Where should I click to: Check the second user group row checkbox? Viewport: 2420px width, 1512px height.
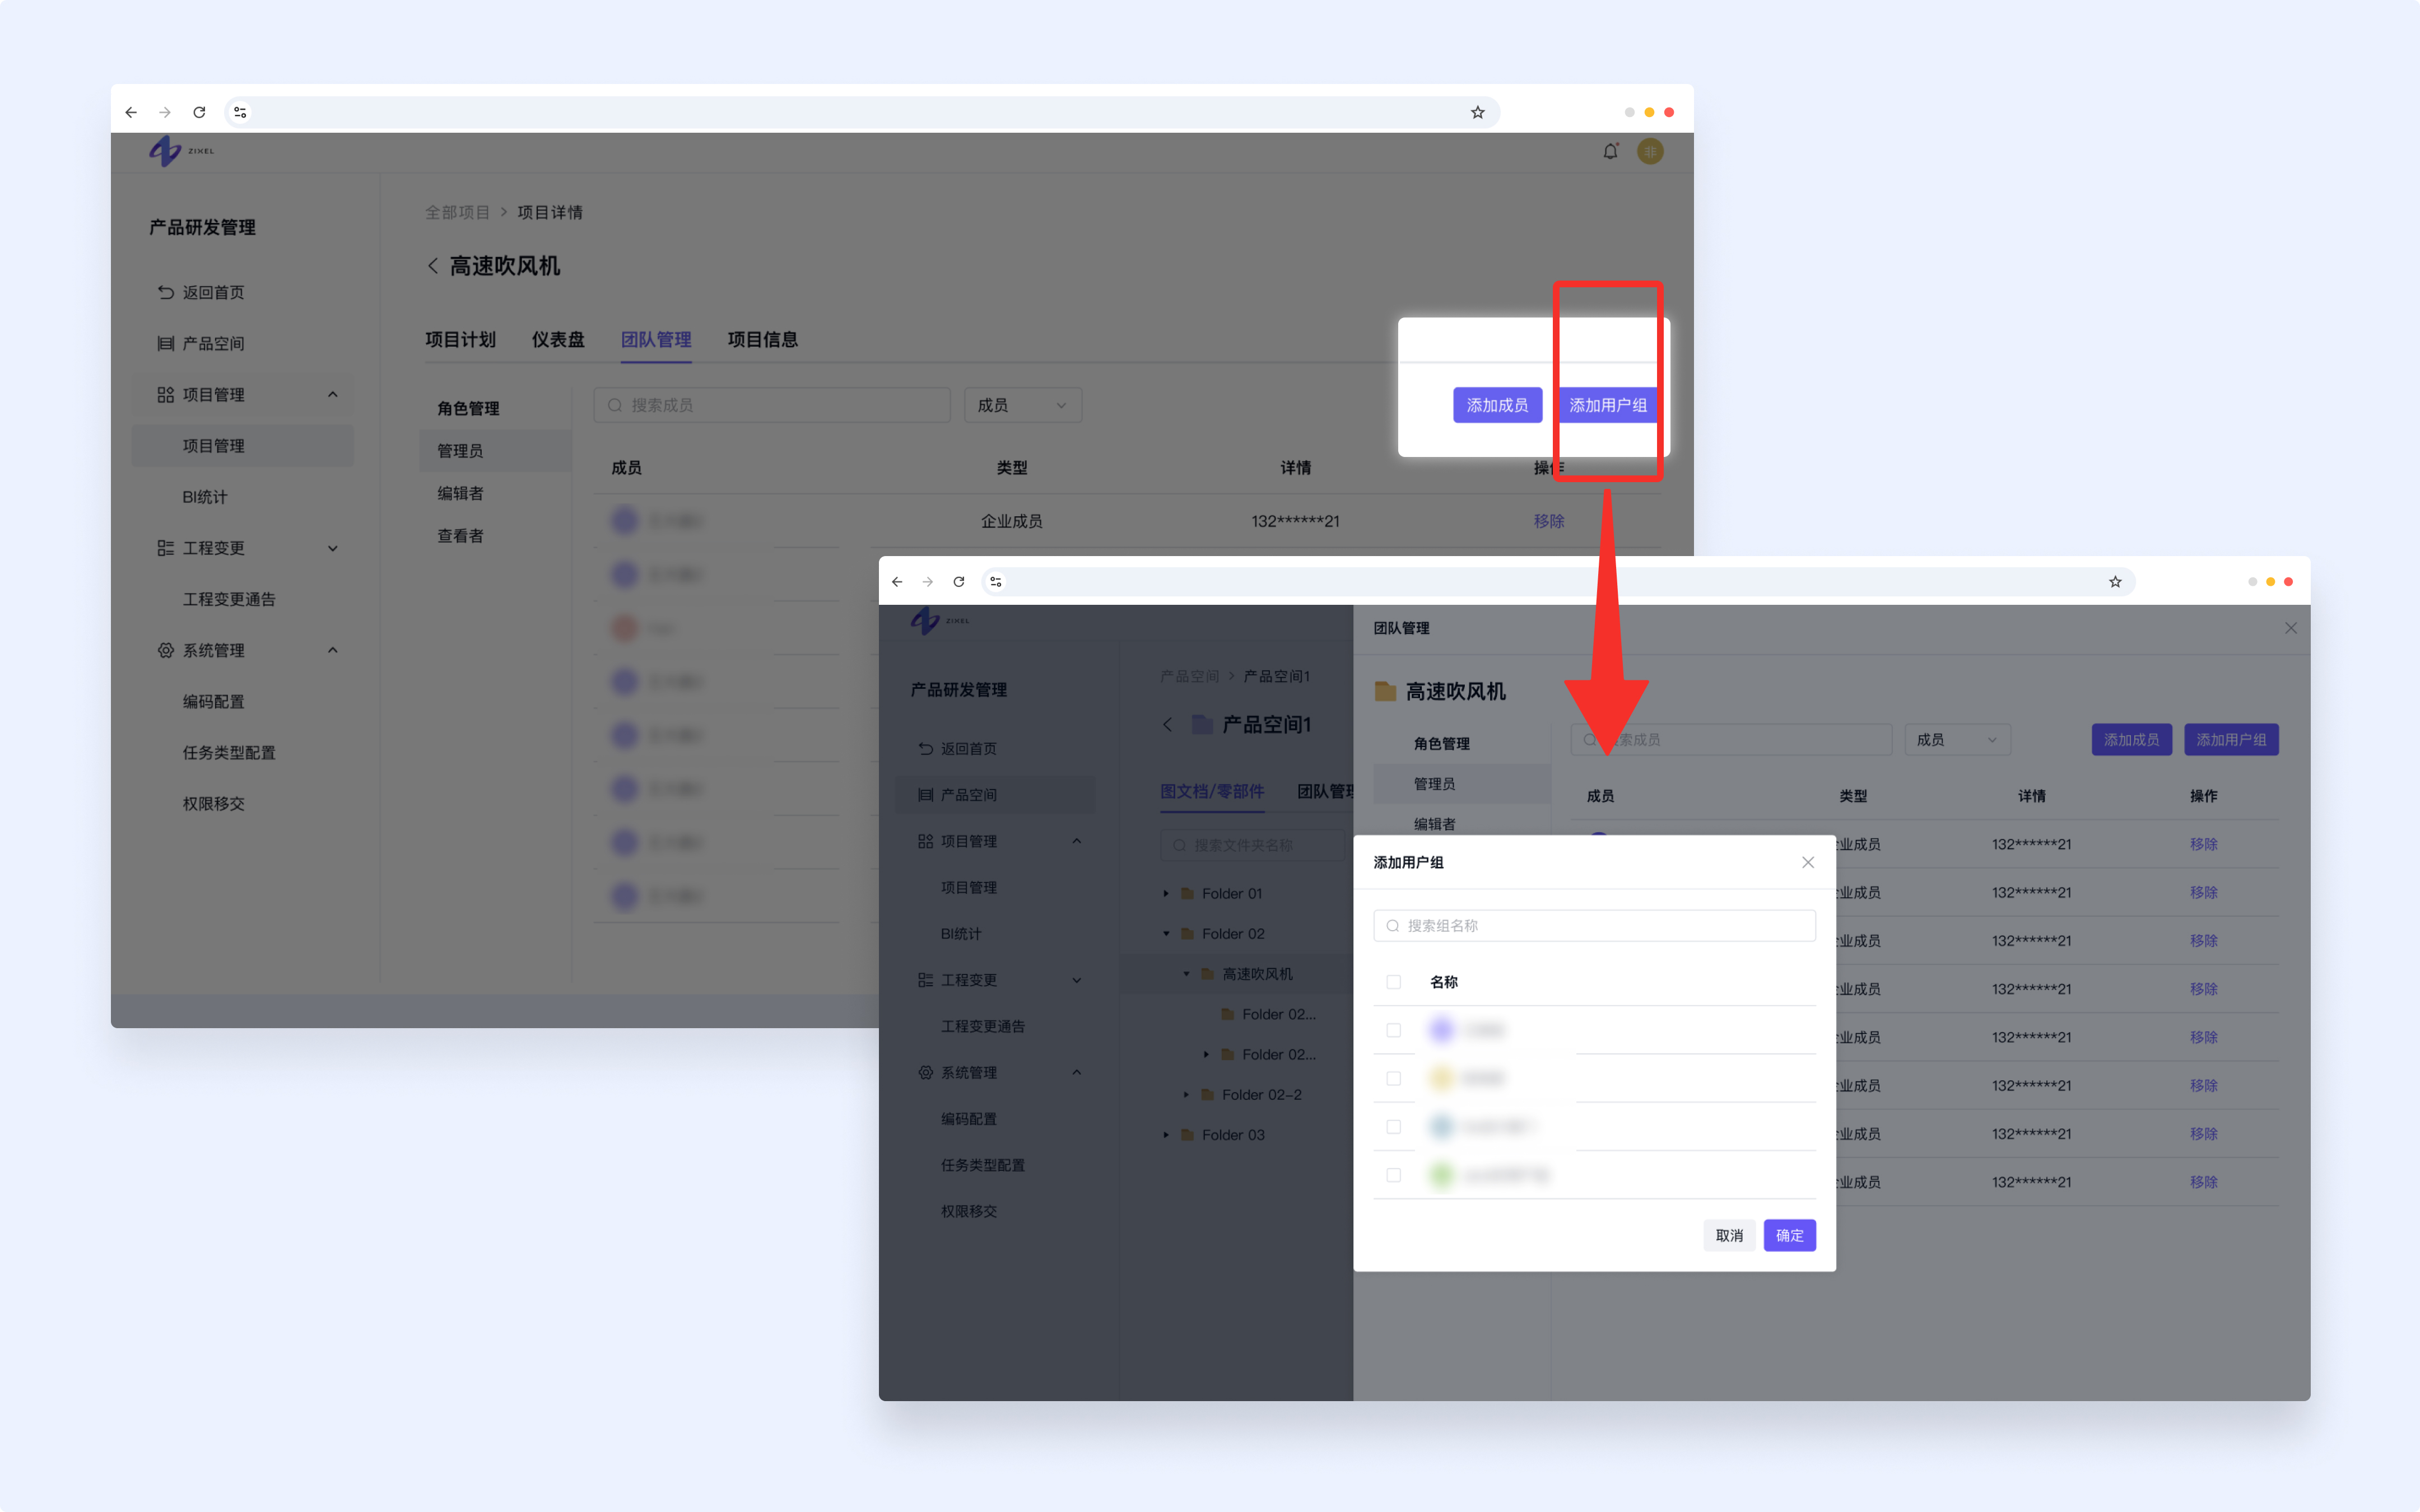pyautogui.click(x=1393, y=1078)
